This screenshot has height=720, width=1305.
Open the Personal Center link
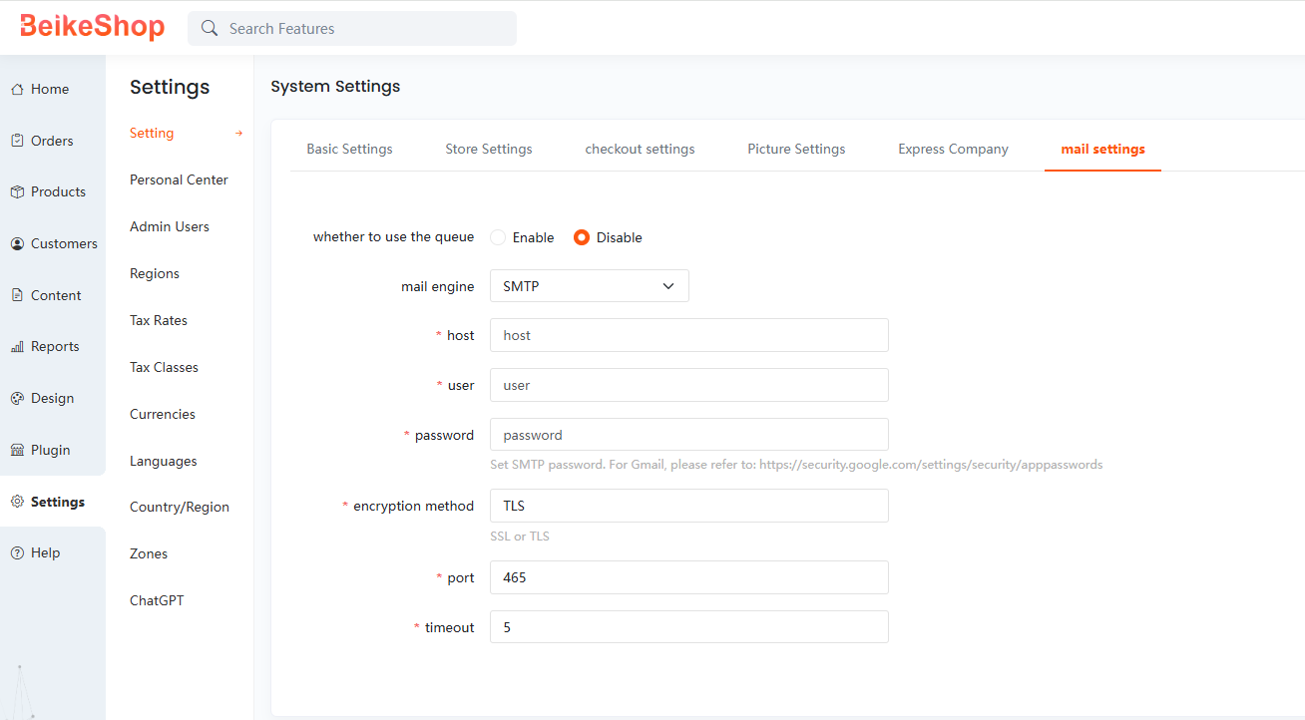coord(179,180)
